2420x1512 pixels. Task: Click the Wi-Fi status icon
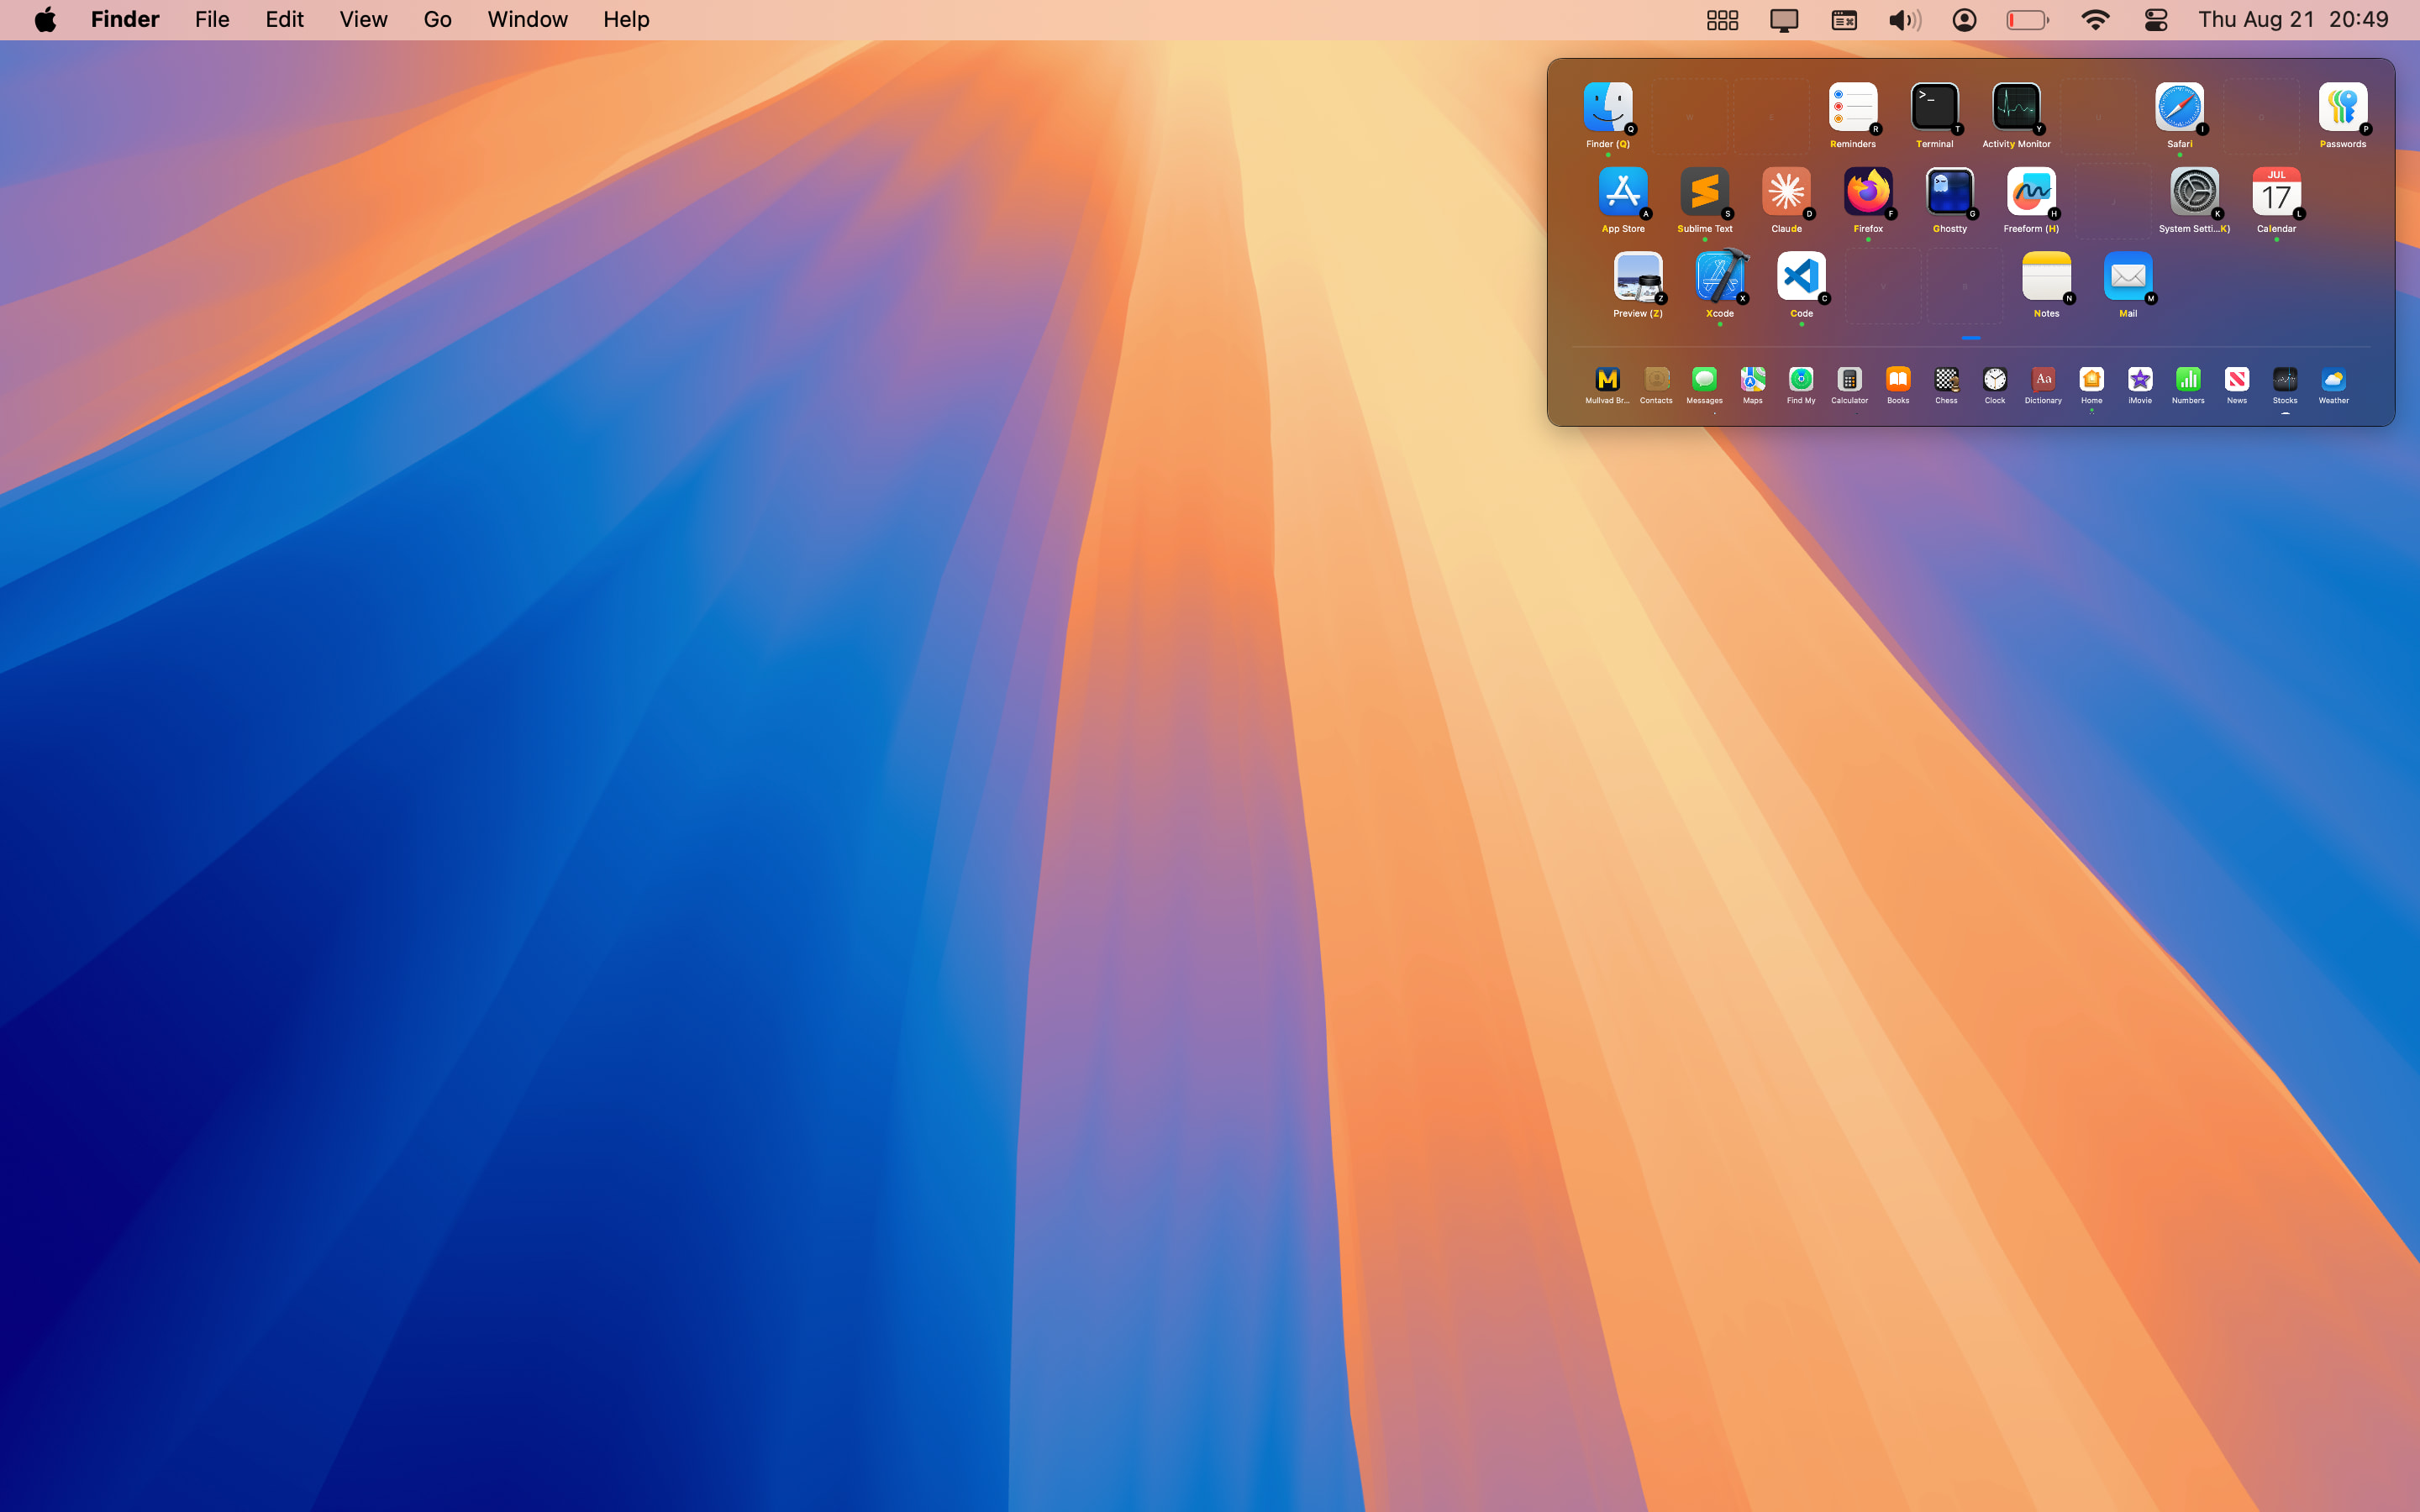pos(2094,20)
